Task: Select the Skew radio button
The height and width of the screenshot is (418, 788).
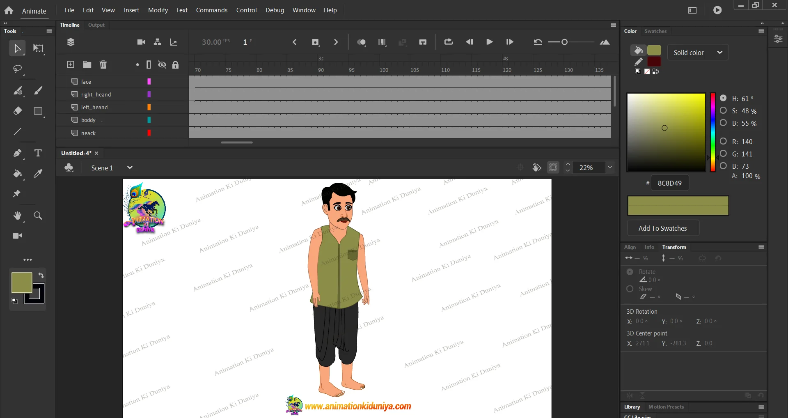Action: [x=630, y=289]
